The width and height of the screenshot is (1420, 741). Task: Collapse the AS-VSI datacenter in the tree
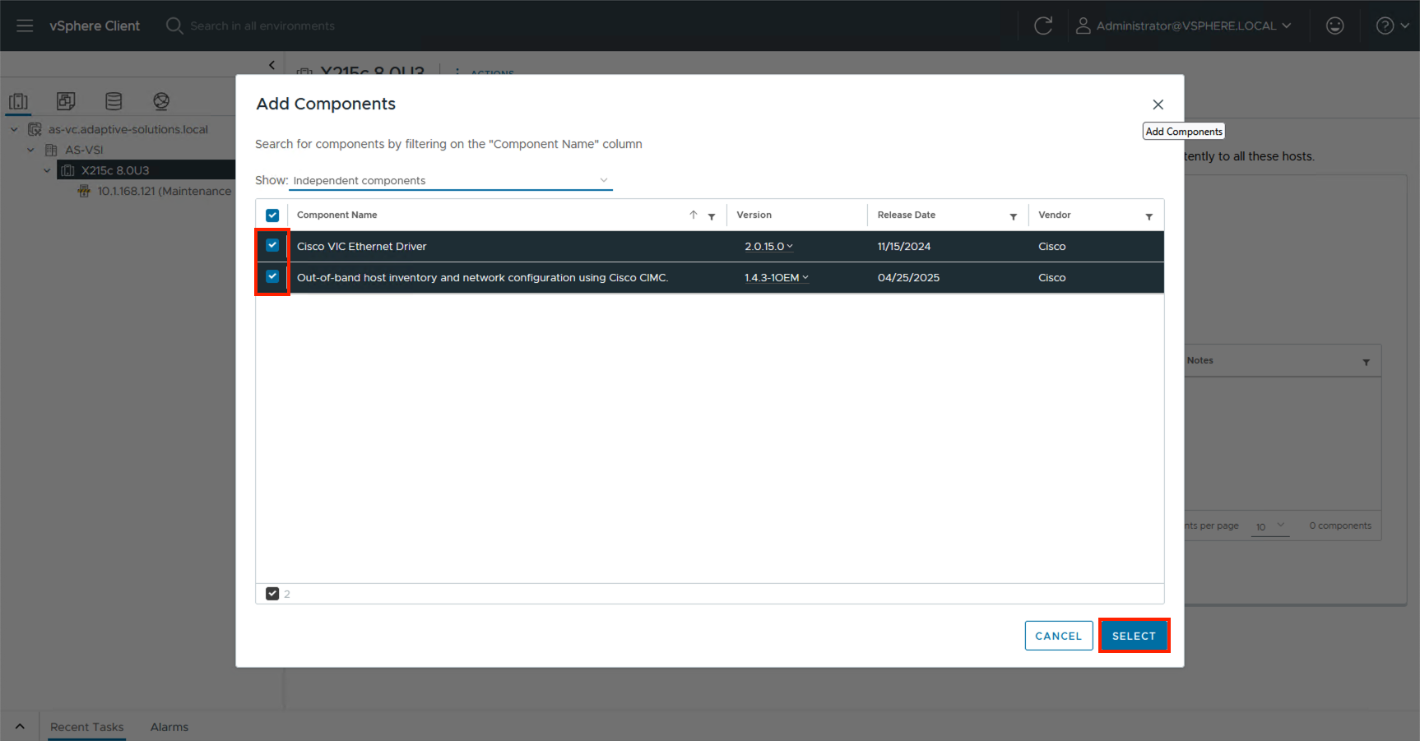[30, 150]
